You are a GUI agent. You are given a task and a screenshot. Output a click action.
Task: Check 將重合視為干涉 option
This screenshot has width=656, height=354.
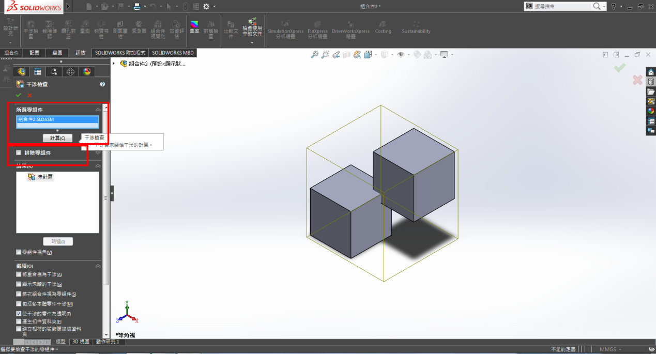click(x=19, y=274)
